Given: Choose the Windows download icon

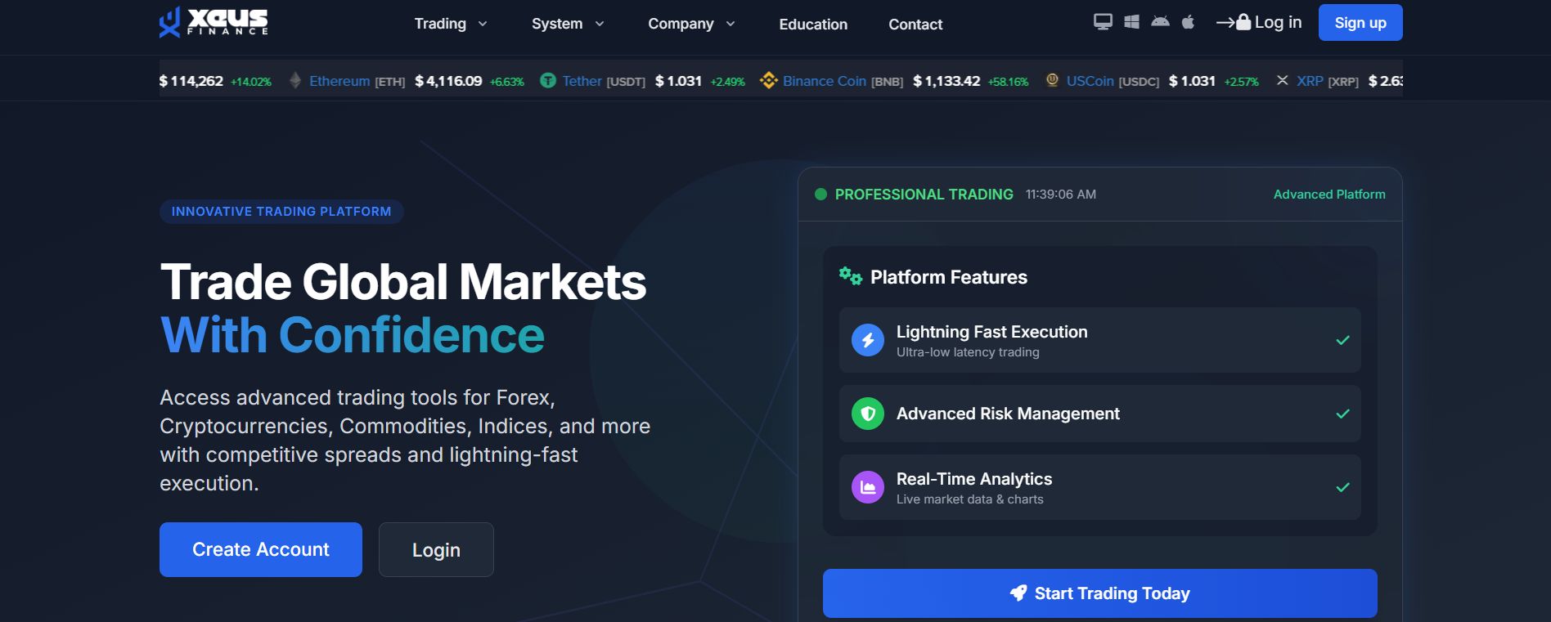Looking at the screenshot, I should click(x=1131, y=22).
